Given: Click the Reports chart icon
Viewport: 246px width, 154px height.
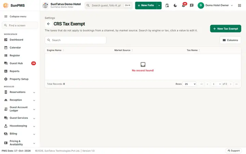Looking at the screenshot, I should point(6,71).
